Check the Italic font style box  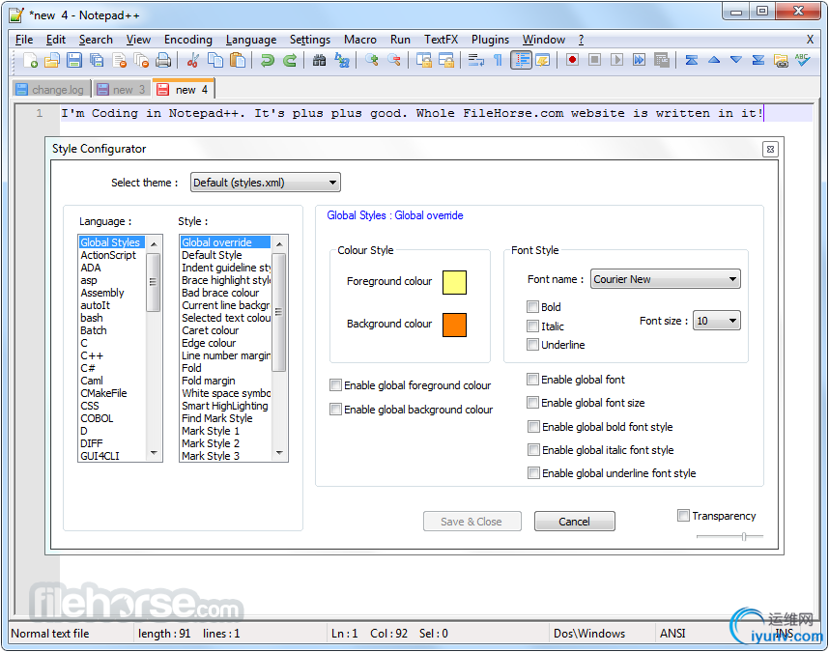532,326
